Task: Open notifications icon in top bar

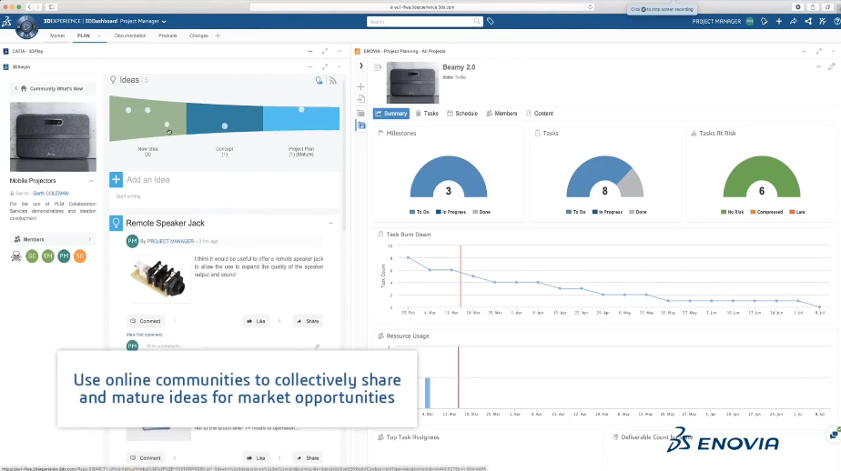Action: pyautogui.click(x=765, y=22)
